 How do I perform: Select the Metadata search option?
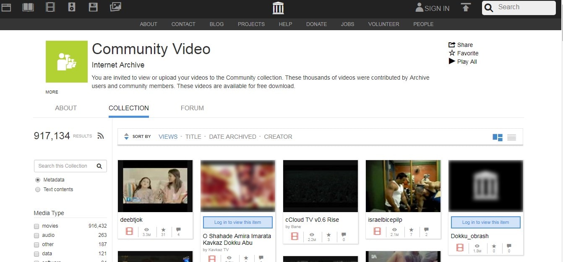38,180
